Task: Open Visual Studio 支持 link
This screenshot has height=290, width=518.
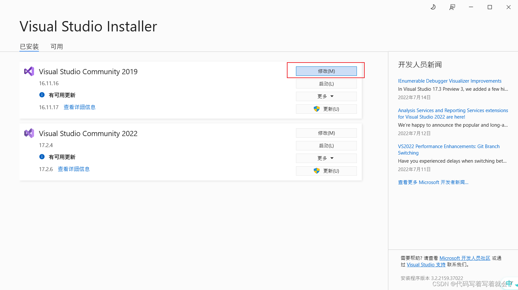Action: (426, 265)
